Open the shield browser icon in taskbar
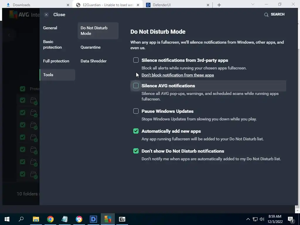 click(x=79, y=219)
